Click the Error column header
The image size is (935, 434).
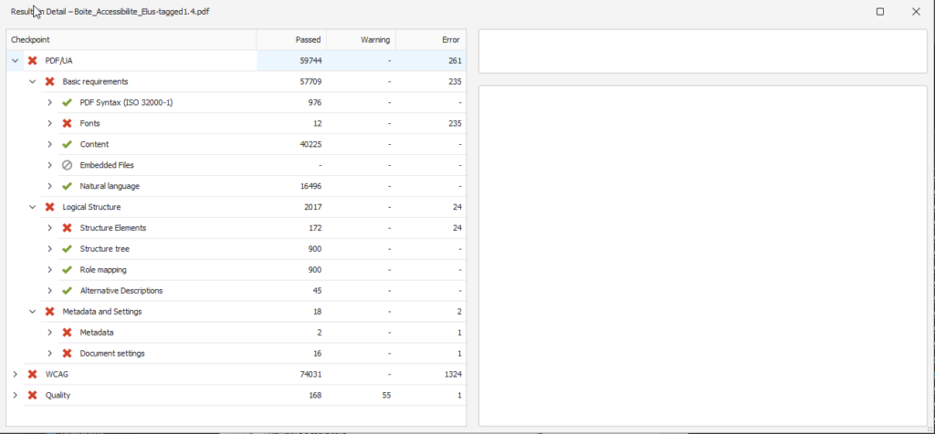pos(431,39)
